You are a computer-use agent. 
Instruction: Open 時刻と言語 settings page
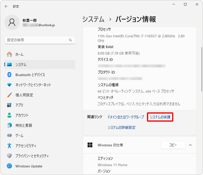tap(40, 125)
